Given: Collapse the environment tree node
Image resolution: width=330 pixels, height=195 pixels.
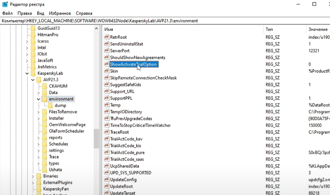Looking at the screenshot, I should point(39,99).
